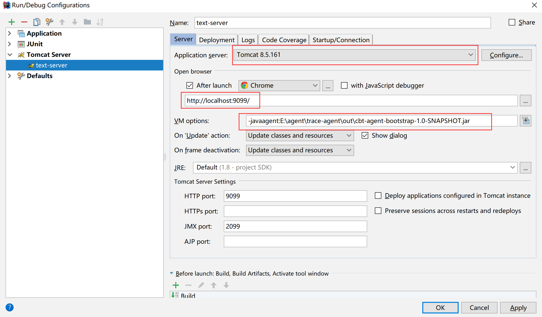Open the Startup/Connection tab
Screen dimensions: 542x317
click(x=341, y=40)
